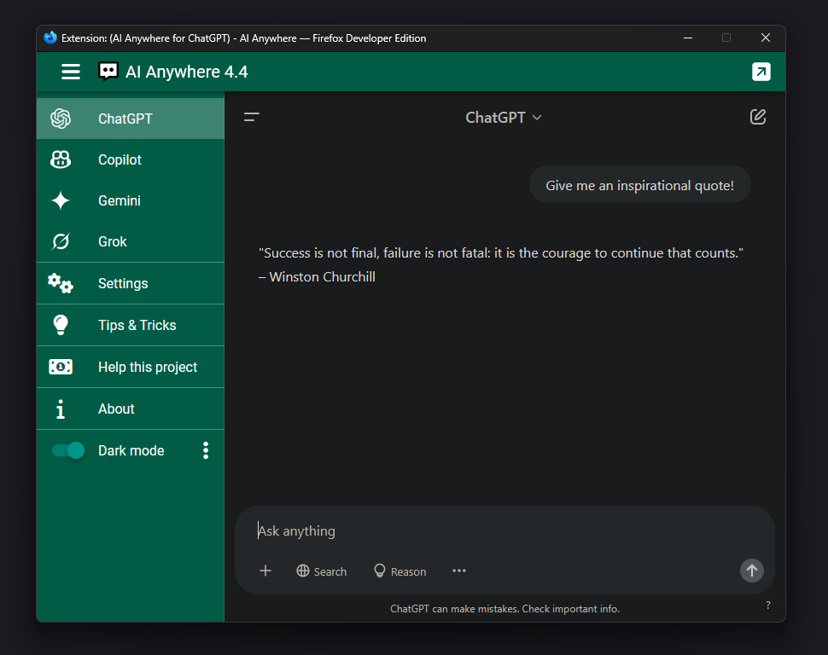The width and height of the screenshot is (828, 655).
Task: Open the extension in external window
Action: point(761,72)
